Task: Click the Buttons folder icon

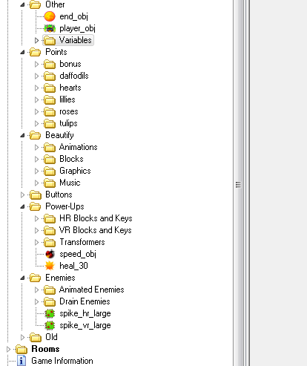Action: click(x=36, y=195)
